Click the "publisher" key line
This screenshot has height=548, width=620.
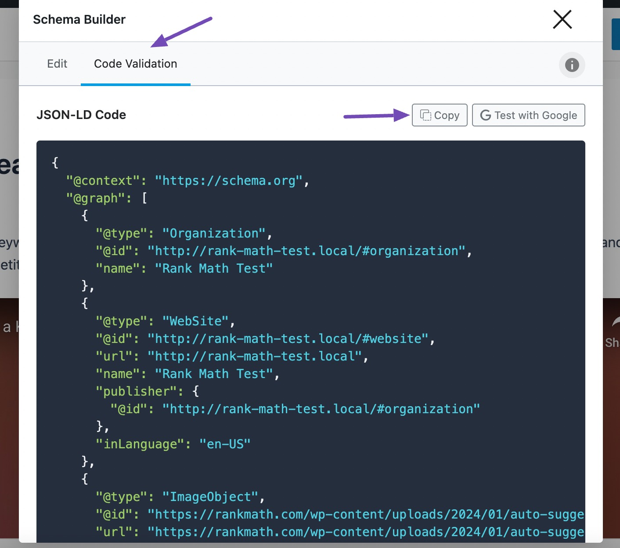pos(147,392)
